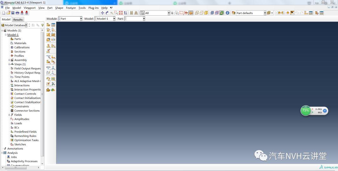Image resolution: width=338 pixels, height=171 pixels.
Task: Click the Redo icon in toolbar
Action: (301, 13)
